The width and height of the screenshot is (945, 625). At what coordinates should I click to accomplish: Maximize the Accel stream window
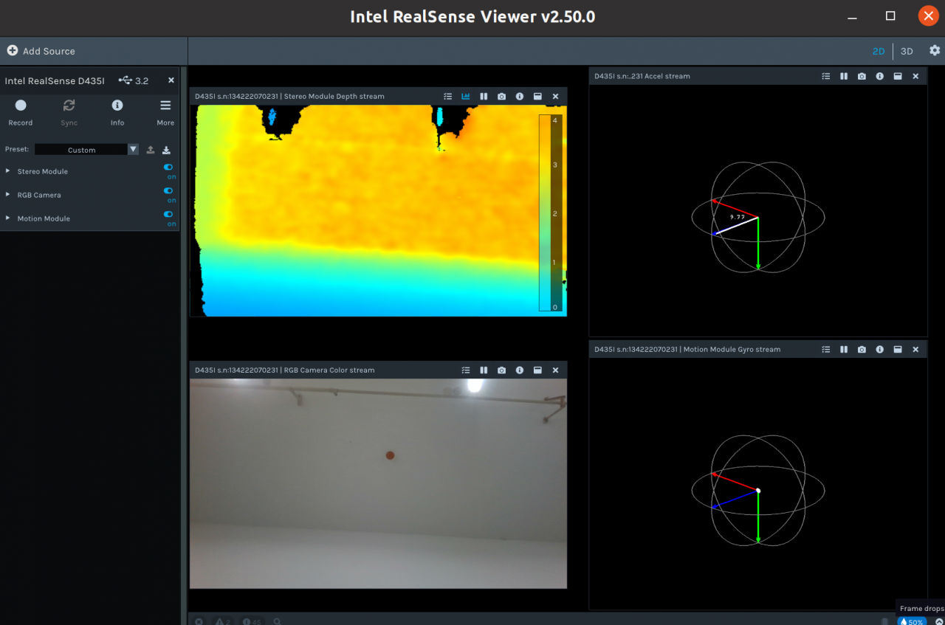tap(898, 76)
